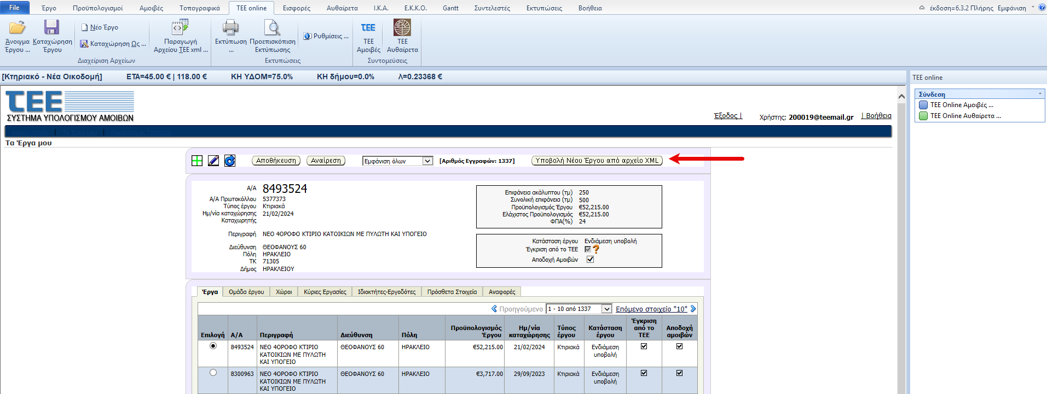Open the Εμφάνιση όλων filter dropdown

click(427, 161)
